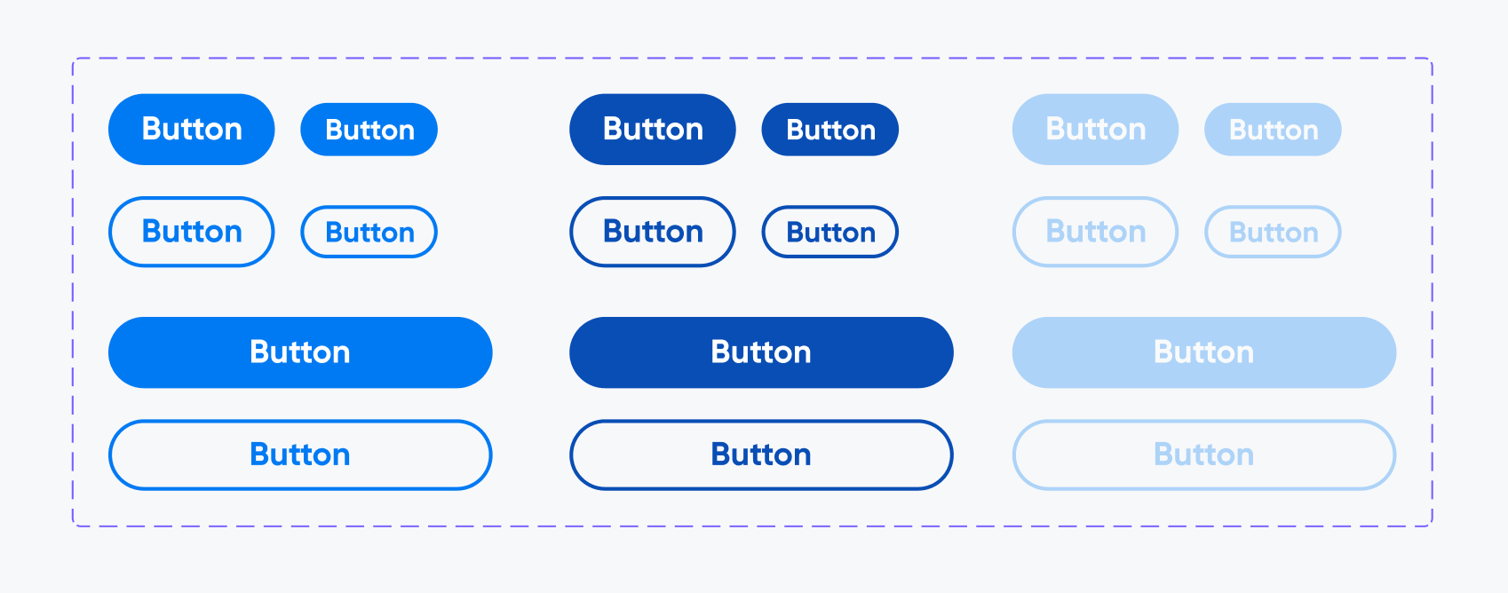Click the small filled bright blue Button
The width and height of the screenshot is (1508, 593).
[x=369, y=130]
